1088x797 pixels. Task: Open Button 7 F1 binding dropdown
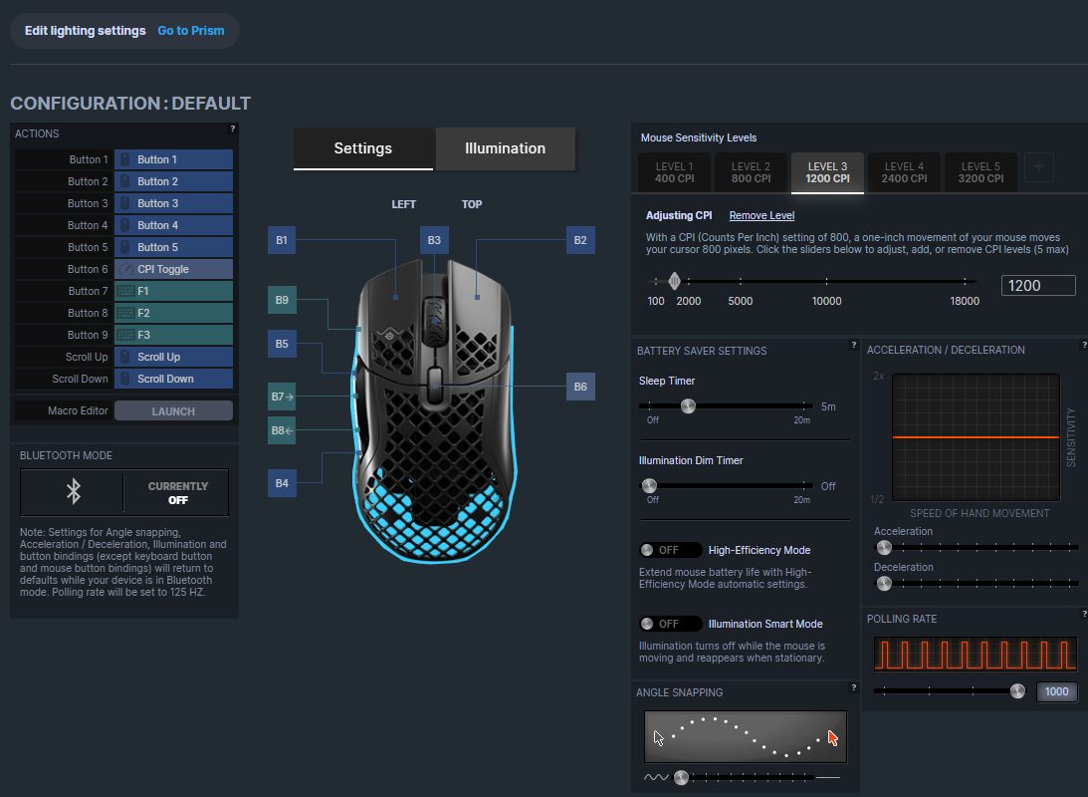pyautogui.click(x=173, y=291)
